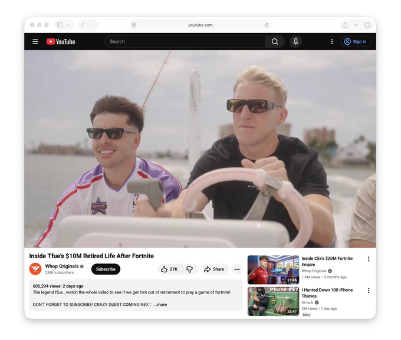Open YouTube settings three-dot menu

click(x=332, y=41)
